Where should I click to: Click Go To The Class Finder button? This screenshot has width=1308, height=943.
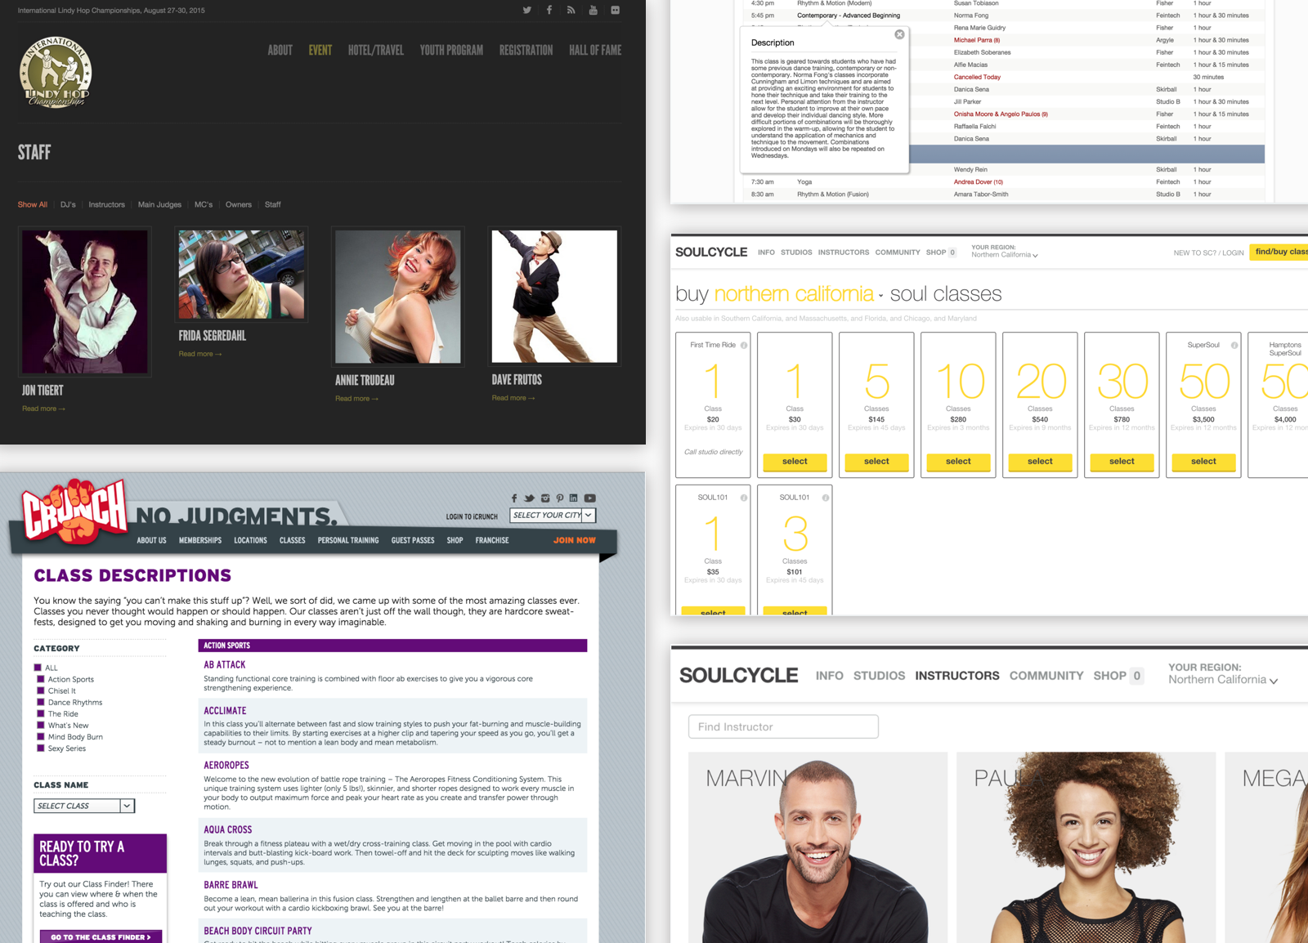point(101,936)
